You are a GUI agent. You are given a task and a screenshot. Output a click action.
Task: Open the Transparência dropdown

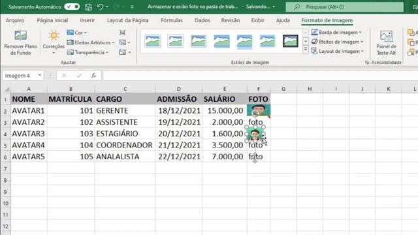(88, 52)
